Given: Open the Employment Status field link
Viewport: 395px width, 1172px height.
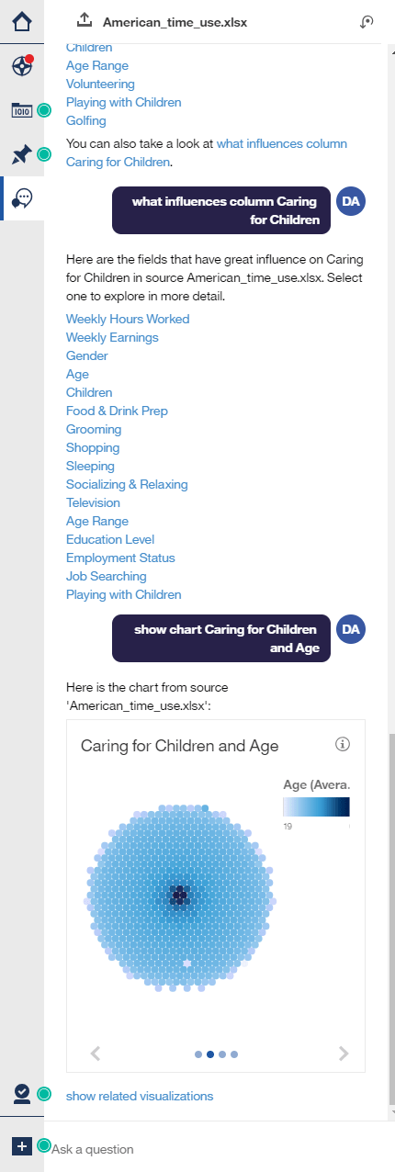Looking at the screenshot, I should (120, 558).
